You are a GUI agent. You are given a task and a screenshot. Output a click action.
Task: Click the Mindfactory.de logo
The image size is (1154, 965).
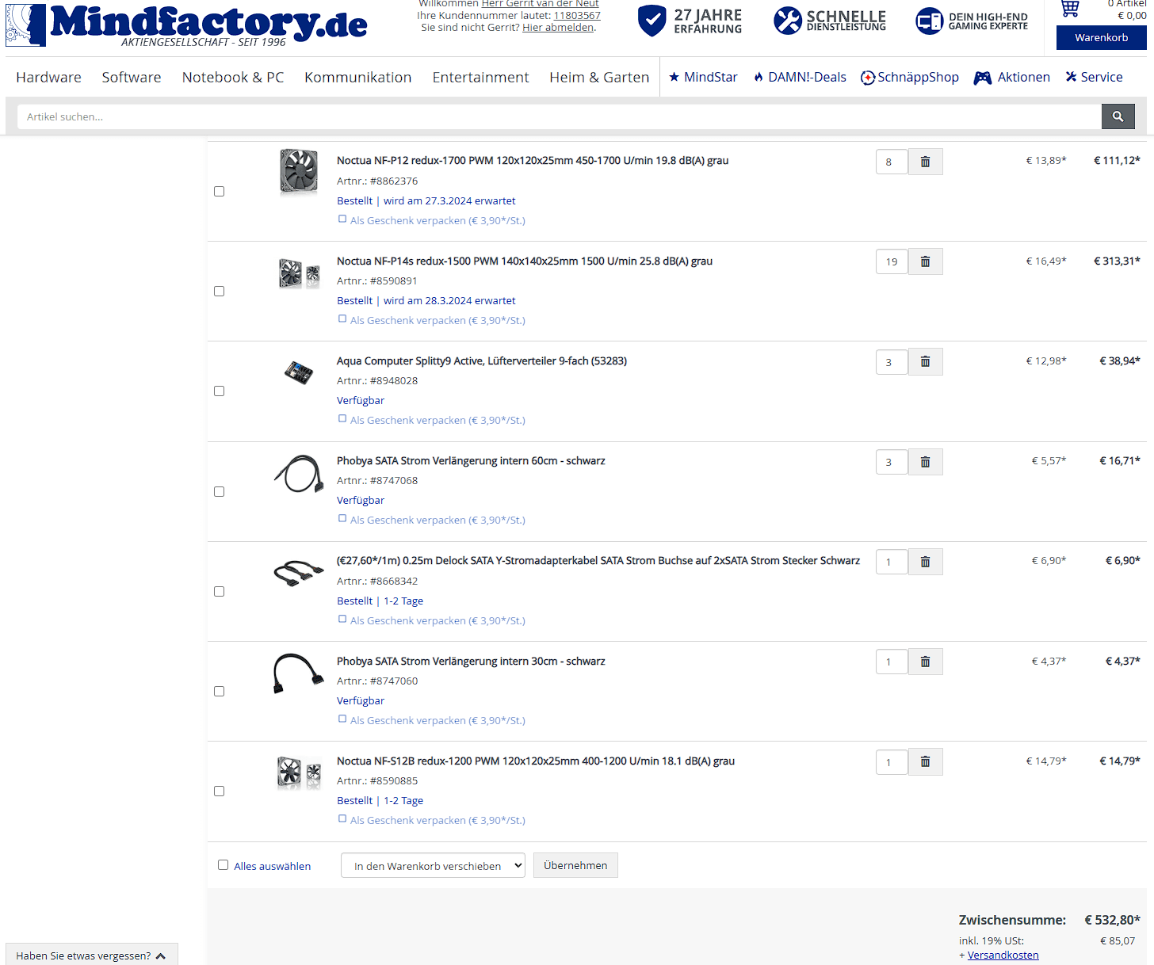point(186,25)
